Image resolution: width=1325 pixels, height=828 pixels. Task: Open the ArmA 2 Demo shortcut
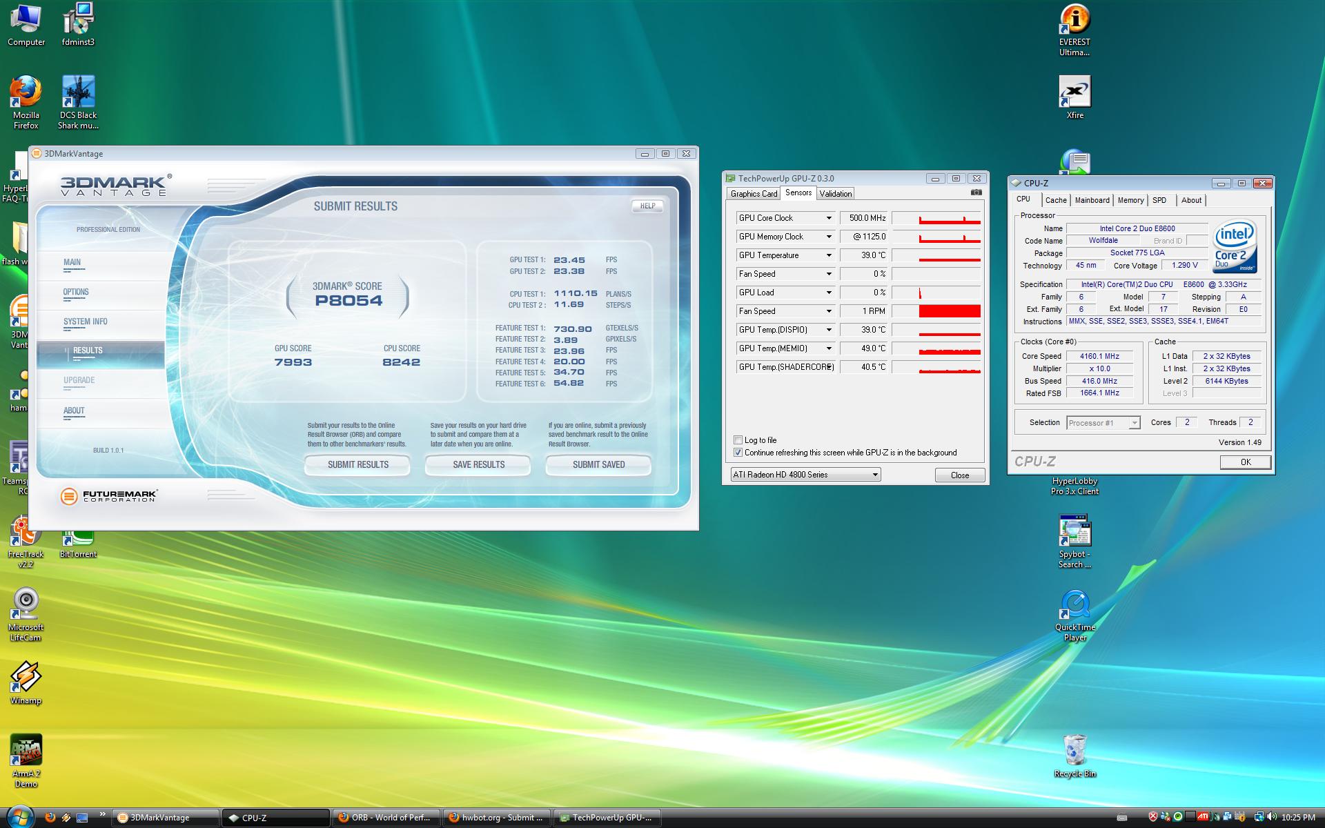coord(26,760)
